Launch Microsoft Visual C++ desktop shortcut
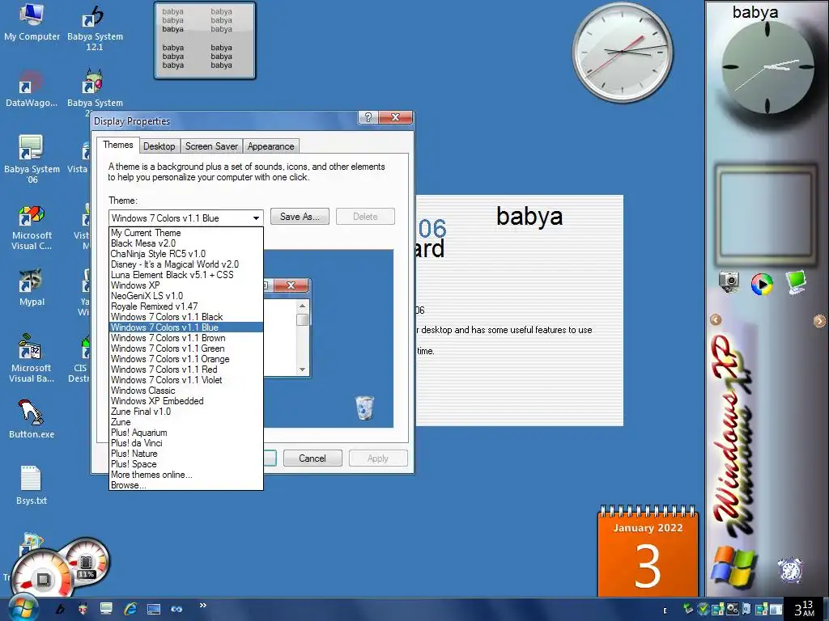Viewport: 829px width, 621px height. pyautogui.click(x=32, y=227)
